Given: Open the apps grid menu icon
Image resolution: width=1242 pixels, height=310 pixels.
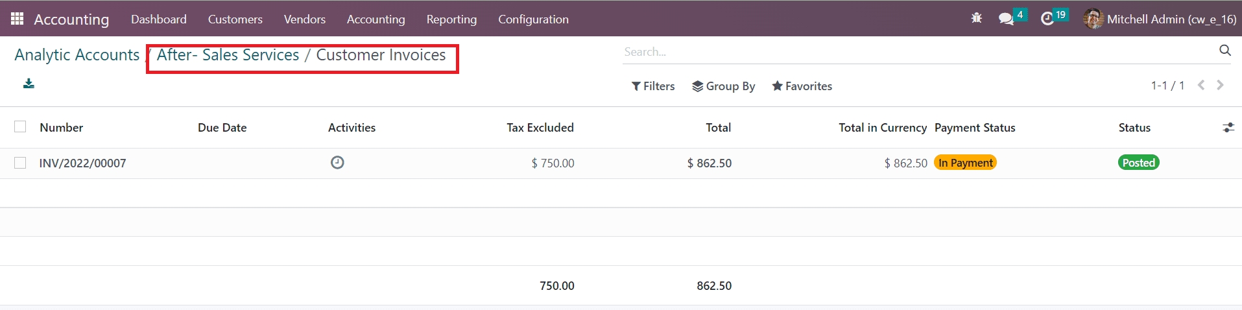Looking at the screenshot, I should coord(18,19).
